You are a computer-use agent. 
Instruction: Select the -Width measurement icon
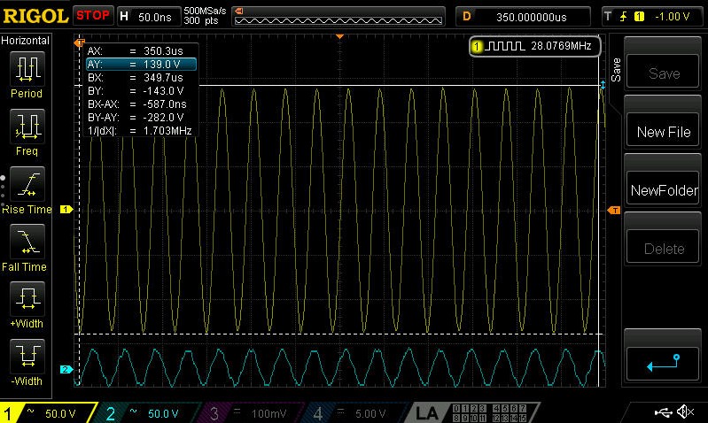[27, 357]
